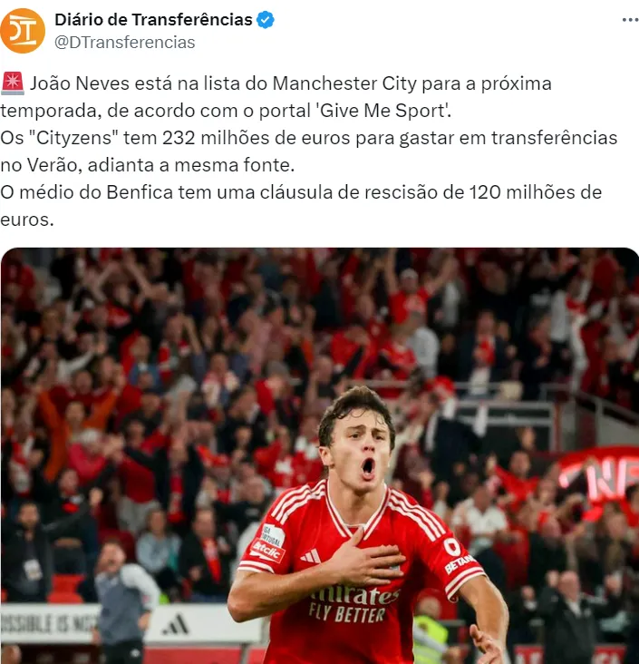Viewport: 639px width, 664px height.
Task: Click the adidas logo on the jersey
Action: tap(311, 555)
